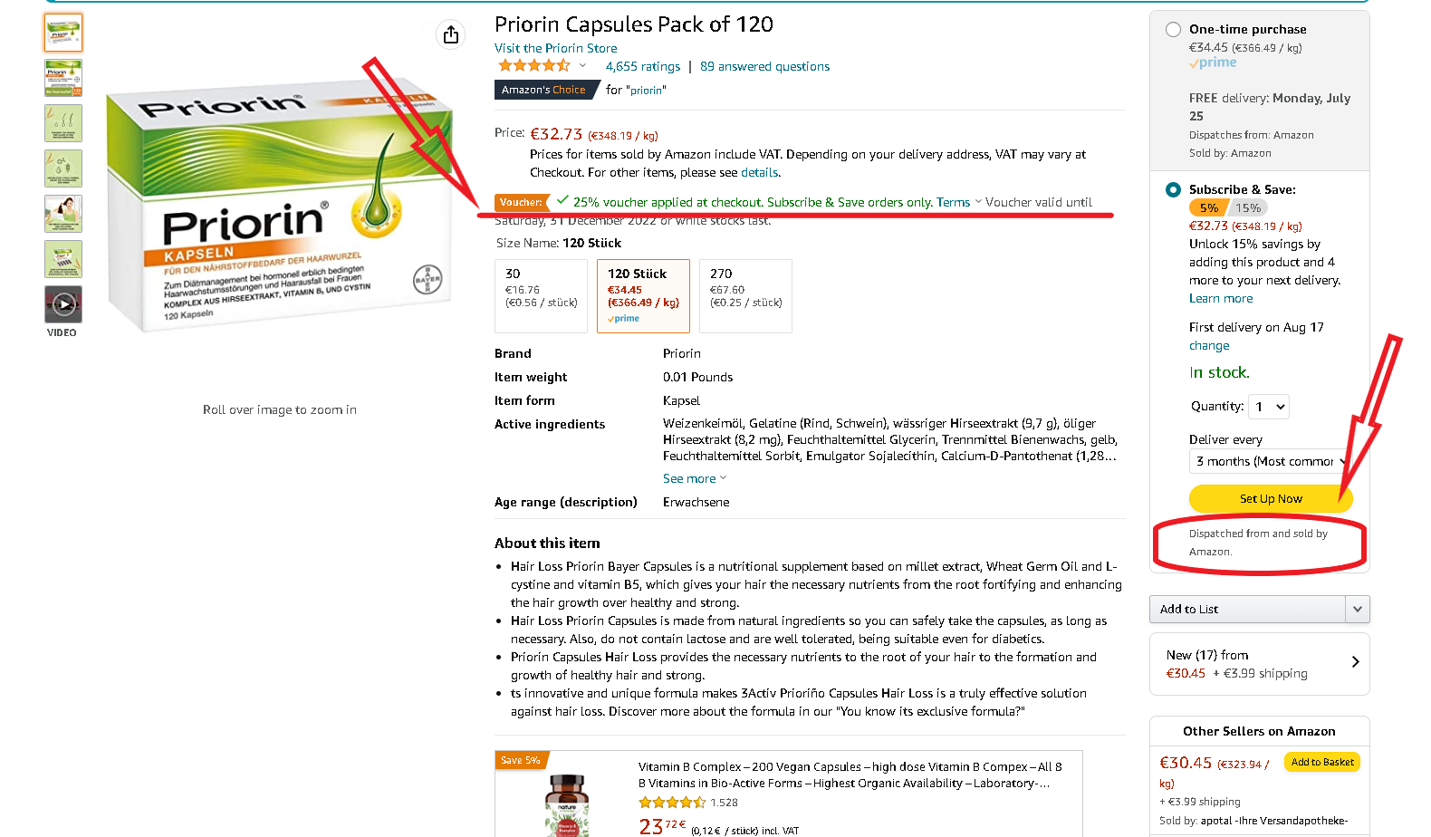Click Add to Basket for other seller
Screen dimensions: 1431x837
click(x=1322, y=762)
